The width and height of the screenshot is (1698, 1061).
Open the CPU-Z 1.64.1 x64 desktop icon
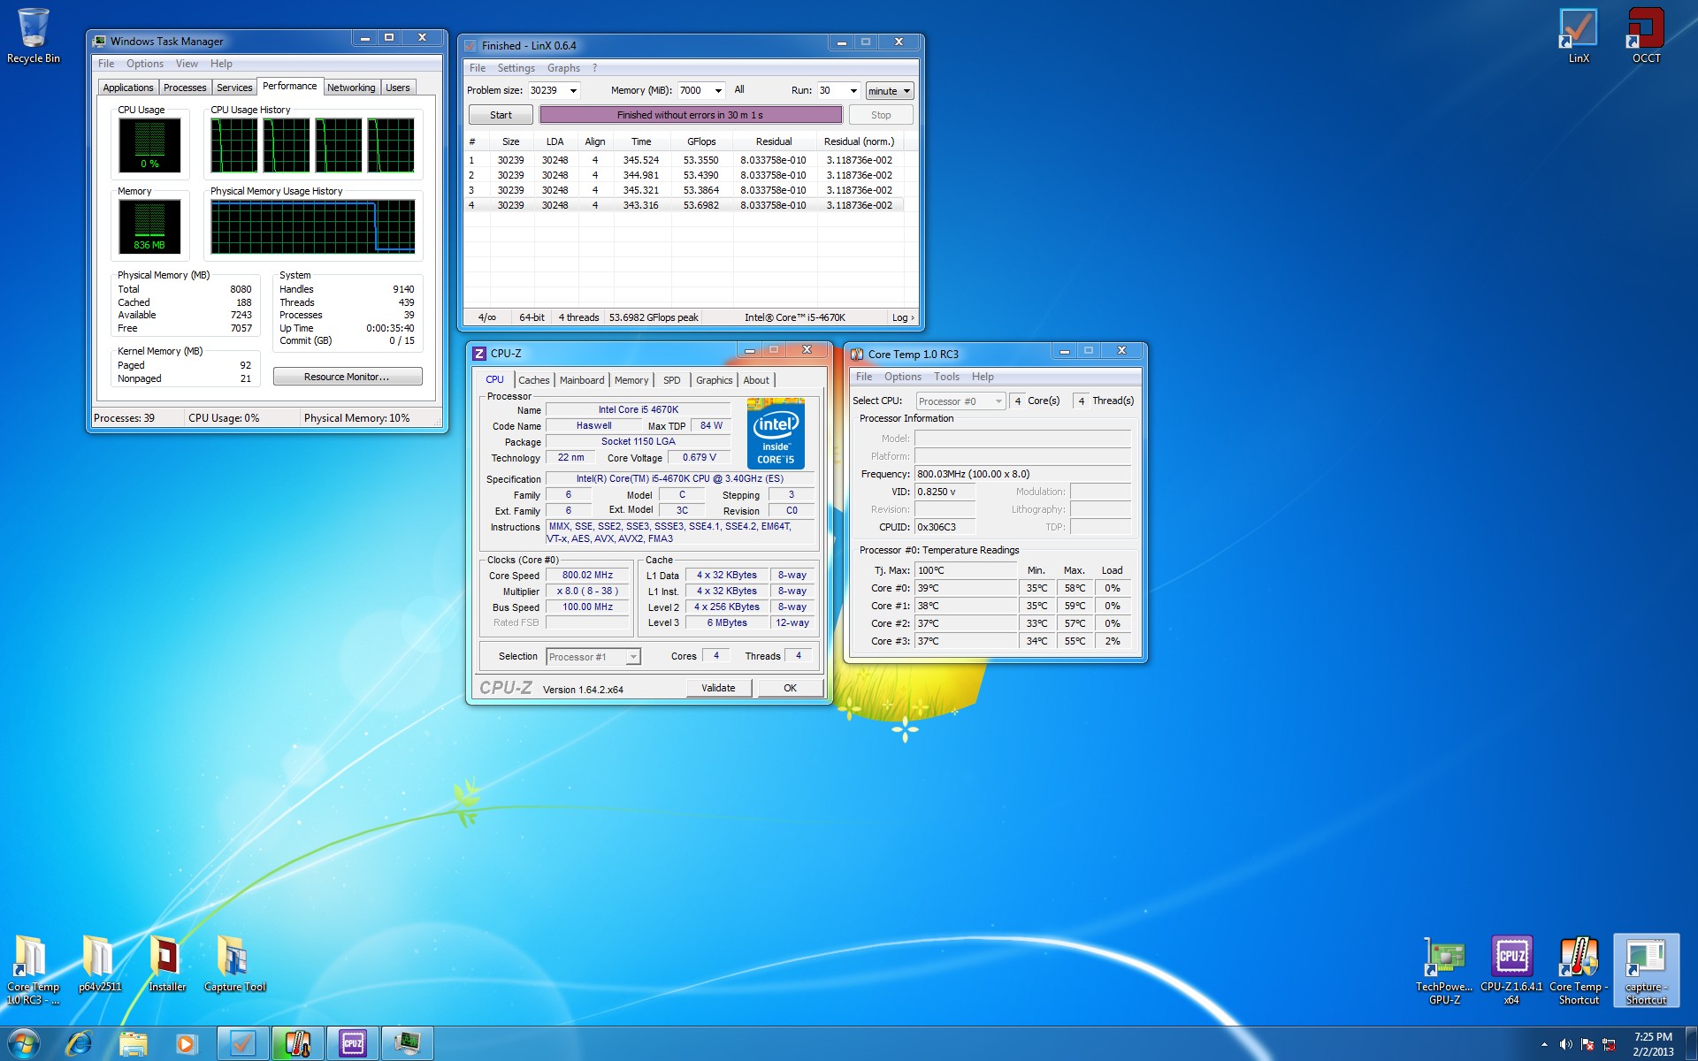tap(1511, 966)
